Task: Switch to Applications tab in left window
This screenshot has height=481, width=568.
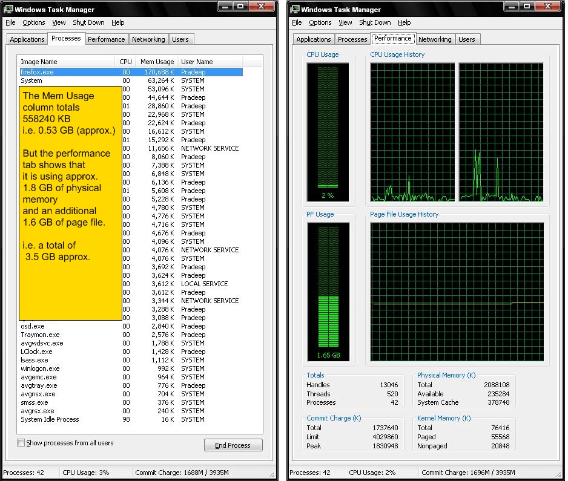Action: tap(27, 39)
